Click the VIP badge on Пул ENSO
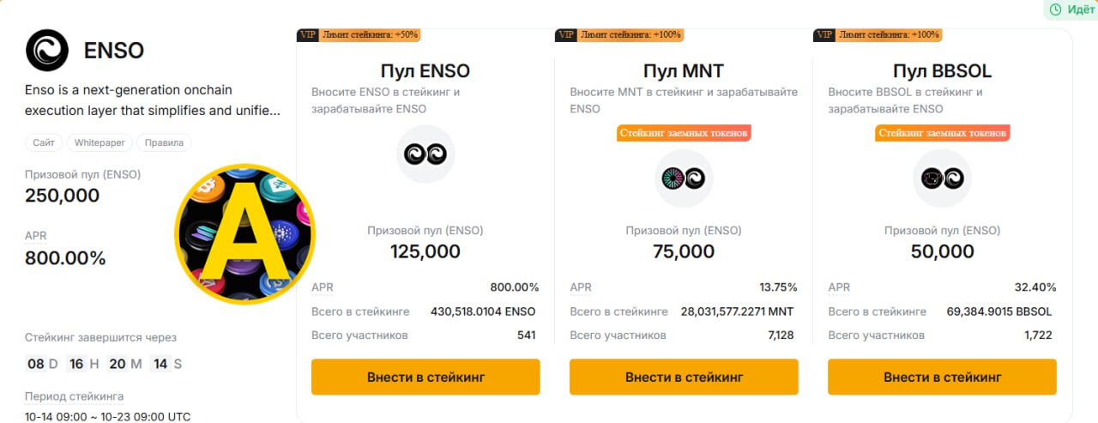Image resolution: width=1098 pixels, height=423 pixels. (308, 35)
